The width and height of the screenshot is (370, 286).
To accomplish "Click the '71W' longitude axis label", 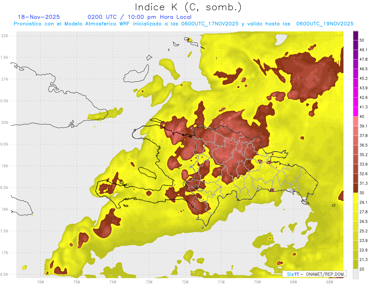I will (221, 282).
